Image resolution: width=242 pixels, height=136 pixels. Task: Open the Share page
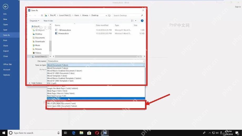click(6, 46)
